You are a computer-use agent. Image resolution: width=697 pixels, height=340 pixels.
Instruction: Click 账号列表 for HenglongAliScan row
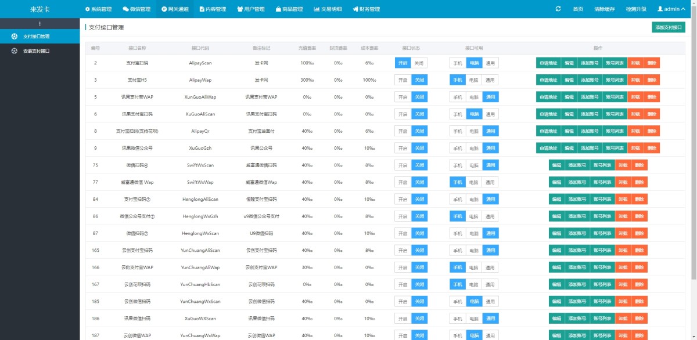(602, 199)
